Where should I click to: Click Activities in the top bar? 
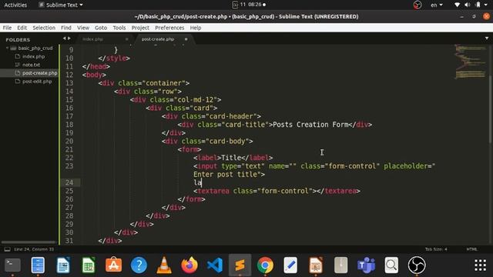15,5
